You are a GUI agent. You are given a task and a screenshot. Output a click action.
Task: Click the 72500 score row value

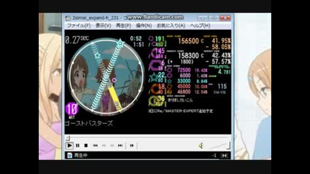184,70
